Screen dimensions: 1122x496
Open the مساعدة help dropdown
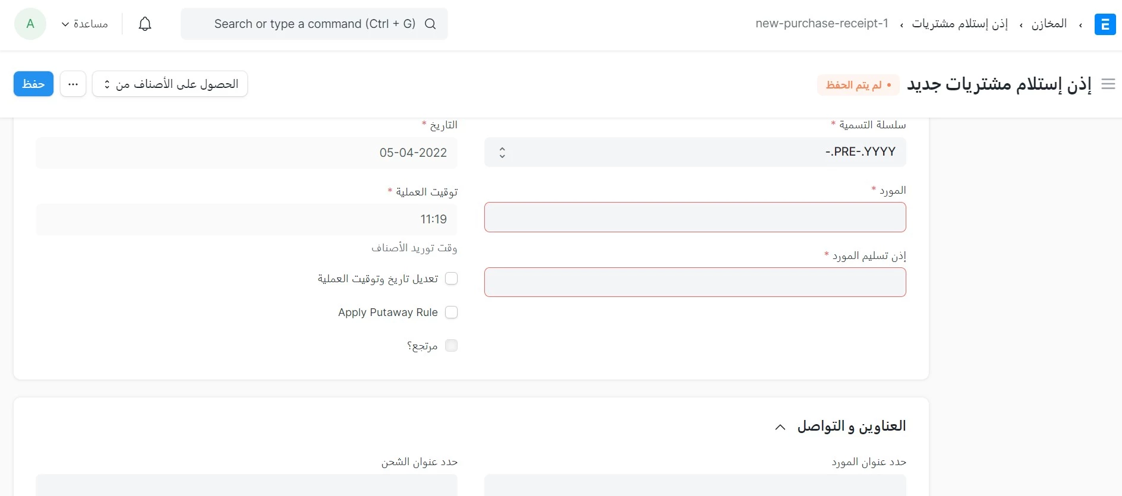point(85,24)
